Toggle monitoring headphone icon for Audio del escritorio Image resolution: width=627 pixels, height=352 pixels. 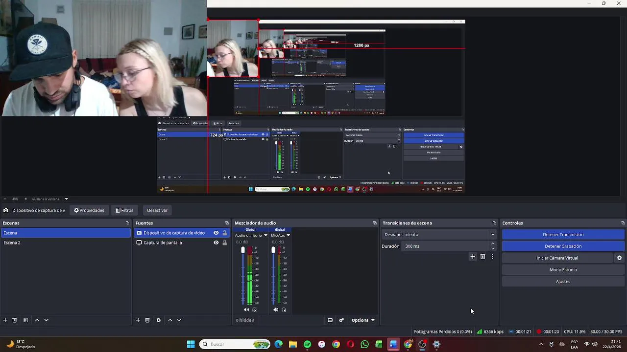tap(254, 309)
